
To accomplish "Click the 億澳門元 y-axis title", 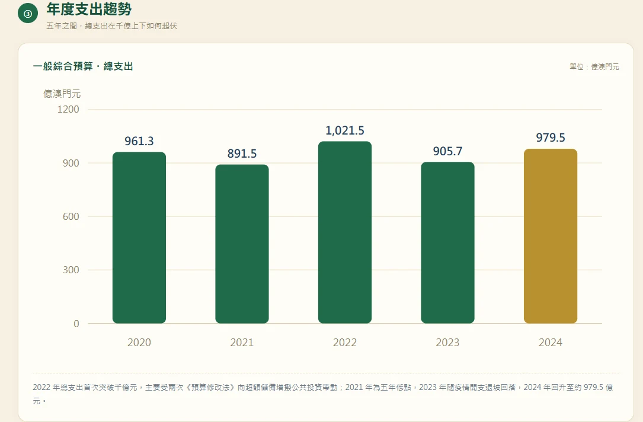I will click(62, 94).
